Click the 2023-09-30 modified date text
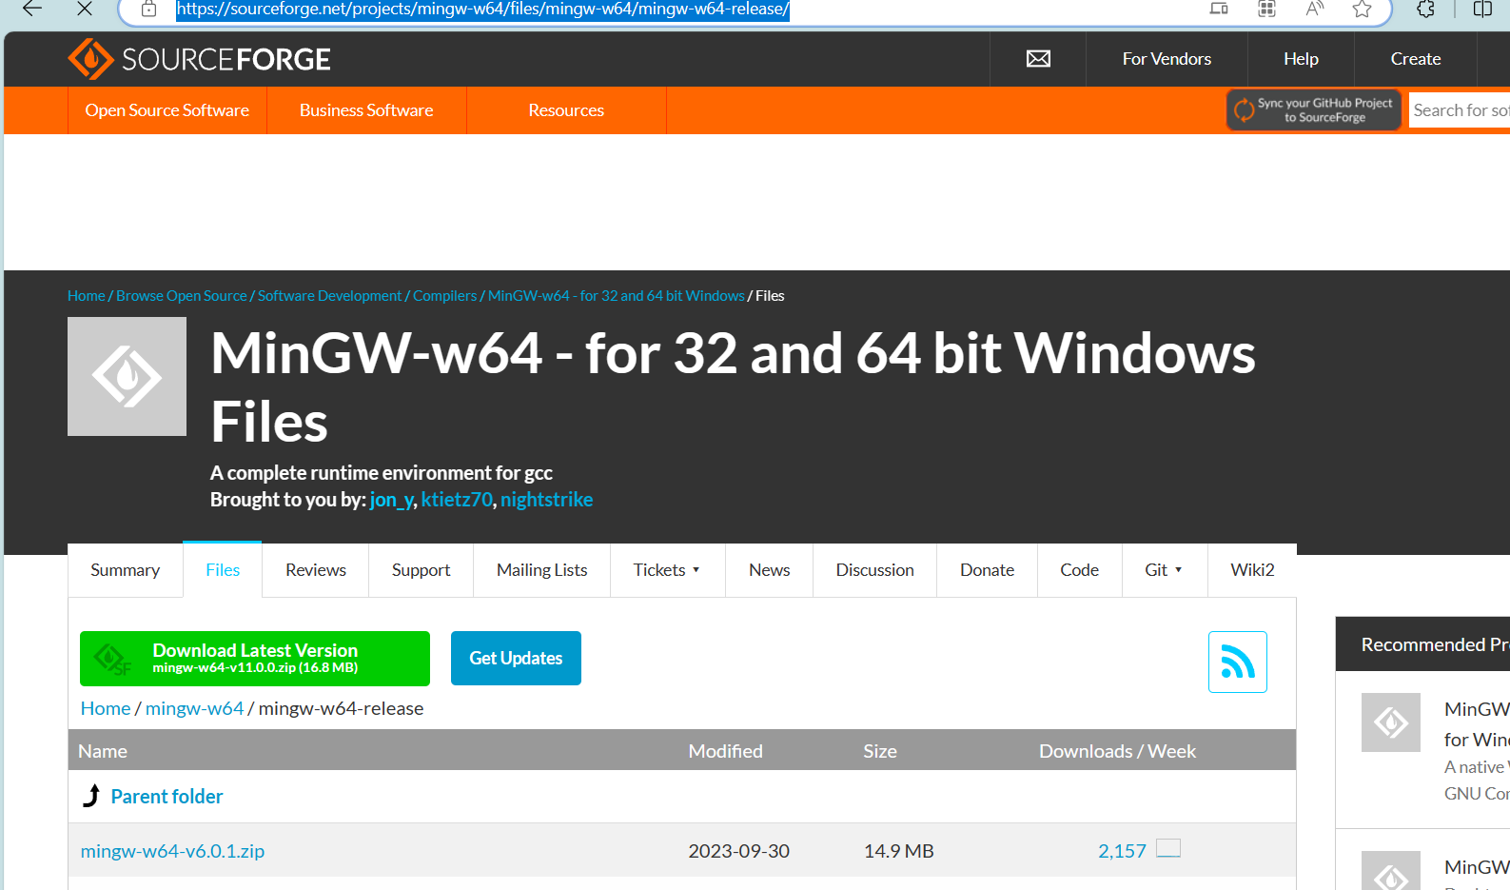 [x=739, y=851]
